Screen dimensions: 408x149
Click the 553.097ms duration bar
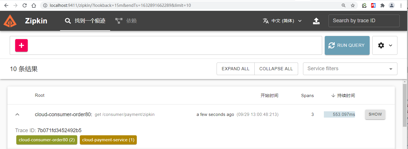coord(339,114)
